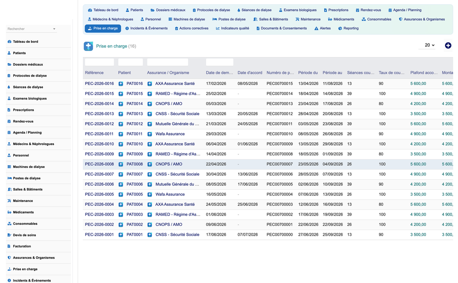Click the patient icon beside PAT0008
This screenshot has height=283, width=458.
point(121,164)
